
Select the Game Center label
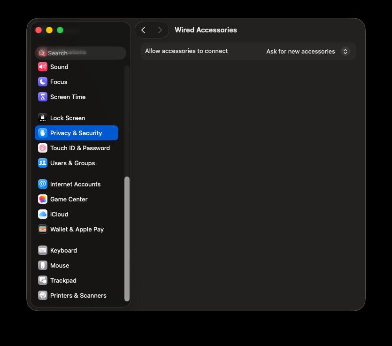[69, 199]
